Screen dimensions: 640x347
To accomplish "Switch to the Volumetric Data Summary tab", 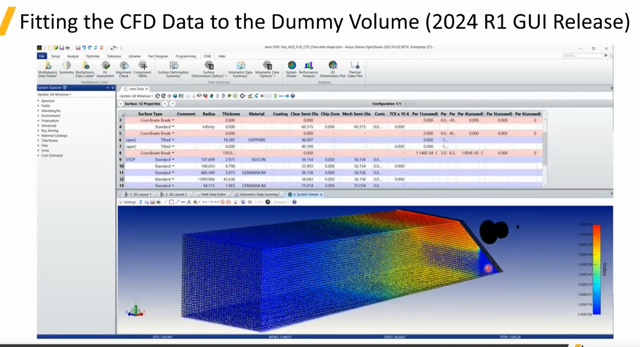I will [257, 195].
